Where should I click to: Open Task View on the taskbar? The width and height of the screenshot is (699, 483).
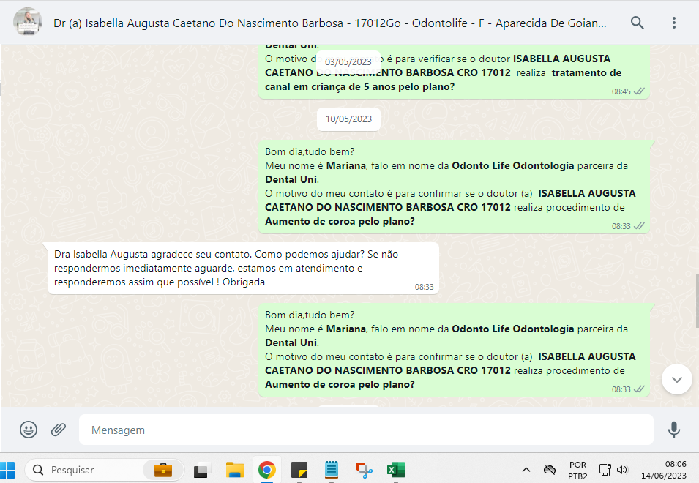click(x=202, y=470)
